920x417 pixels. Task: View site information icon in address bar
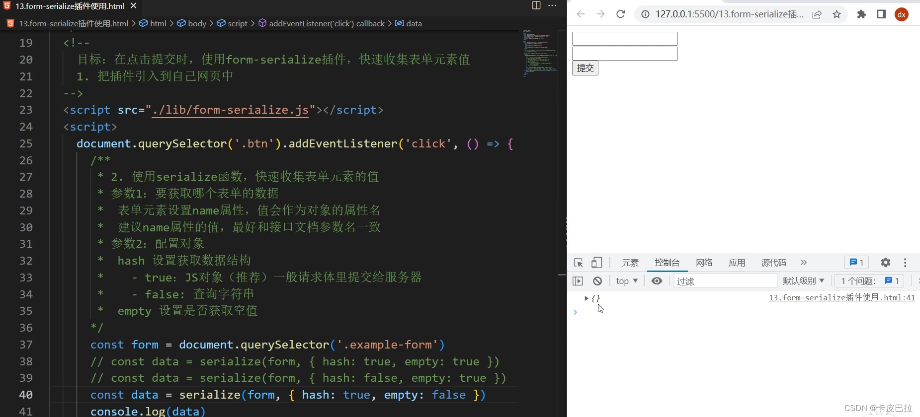click(645, 14)
